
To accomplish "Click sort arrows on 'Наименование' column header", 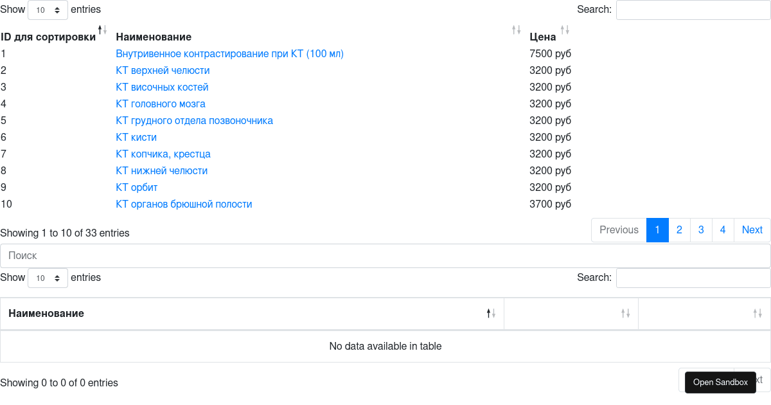I will 516,29.
